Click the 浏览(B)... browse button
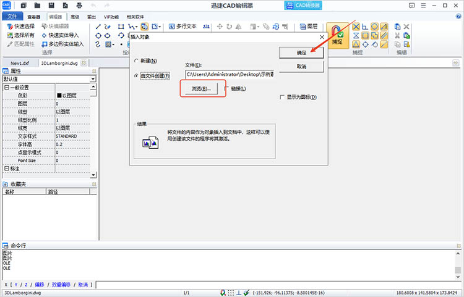Screen dimensions: 464x297 click(x=201, y=88)
